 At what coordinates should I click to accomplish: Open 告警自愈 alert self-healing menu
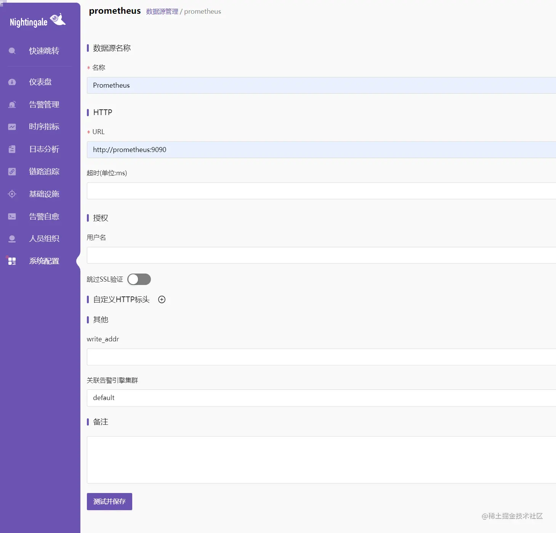point(44,216)
